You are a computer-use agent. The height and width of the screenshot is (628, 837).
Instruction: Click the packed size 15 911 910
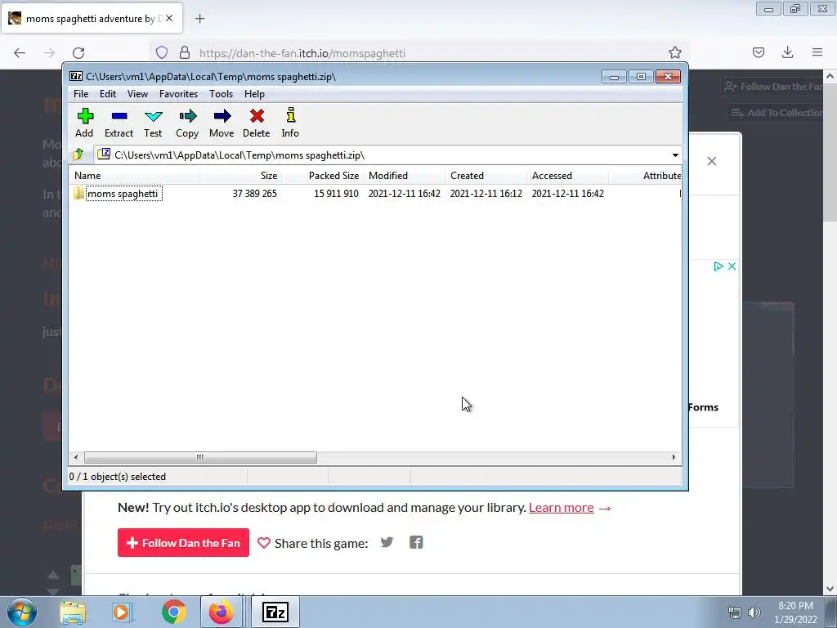coord(336,193)
